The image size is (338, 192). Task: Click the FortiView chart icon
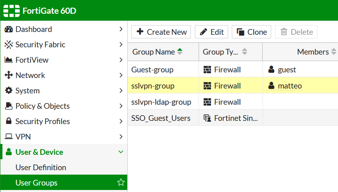pyautogui.click(x=9, y=60)
